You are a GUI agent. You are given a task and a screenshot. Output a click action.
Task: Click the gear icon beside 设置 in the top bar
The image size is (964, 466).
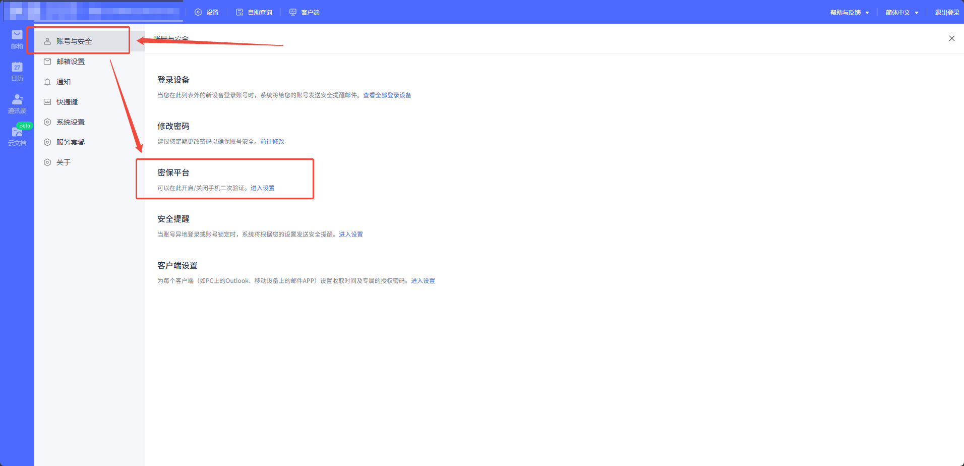point(198,12)
